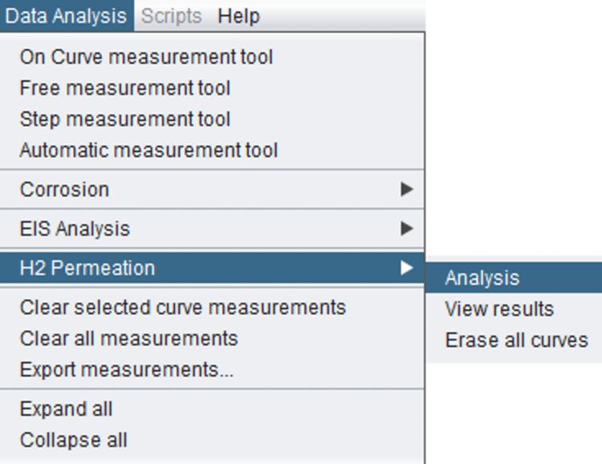Screen dimensions: 602x464
Task: Choose Free measurement tool
Action: (x=124, y=88)
